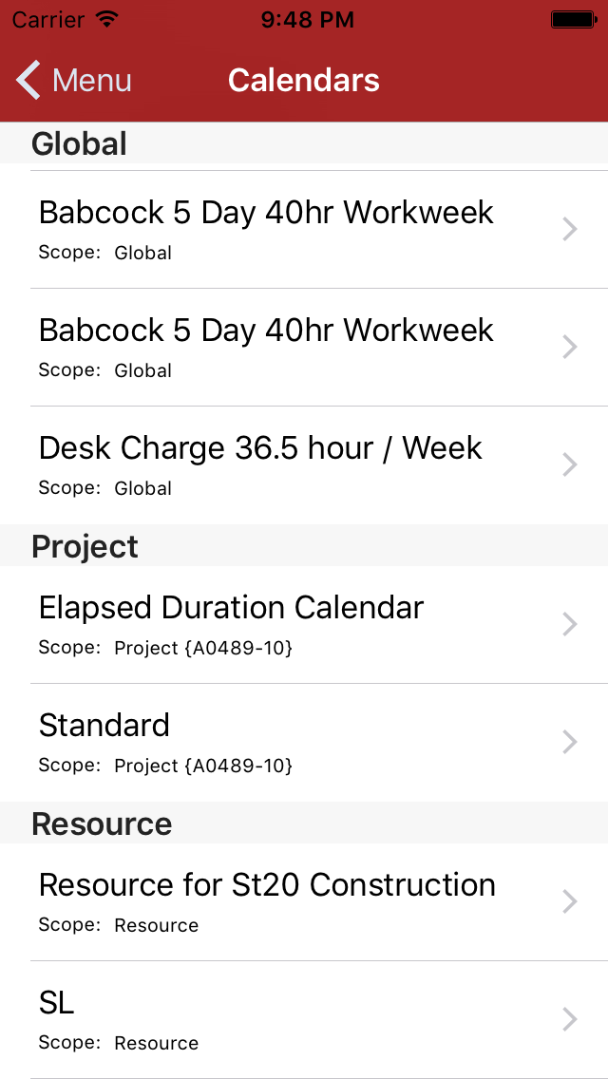Tap the Calendars title in navigation bar
Viewport: 608px width, 1079px height.
304,80
